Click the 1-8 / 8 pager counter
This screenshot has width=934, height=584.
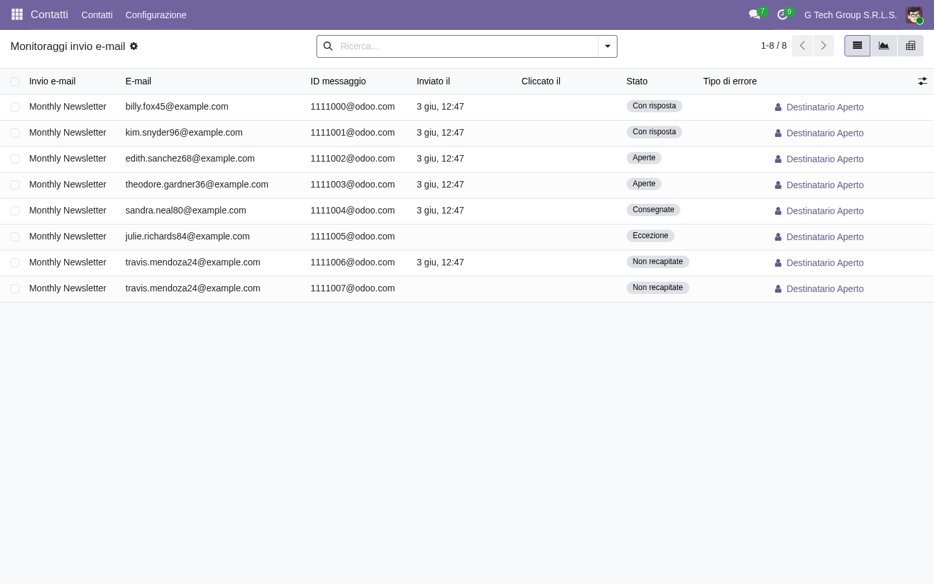[774, 45]
